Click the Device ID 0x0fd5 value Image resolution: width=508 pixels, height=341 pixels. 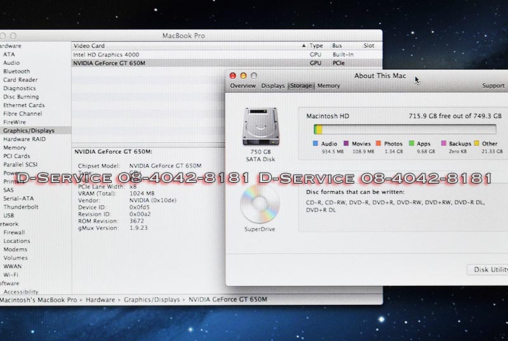pyautogui.click(x=140, y=207)
